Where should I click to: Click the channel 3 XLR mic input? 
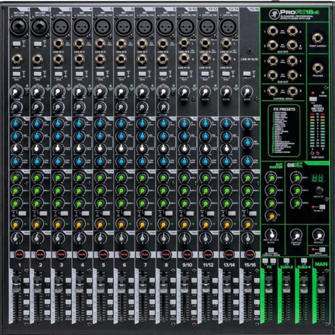60,26
